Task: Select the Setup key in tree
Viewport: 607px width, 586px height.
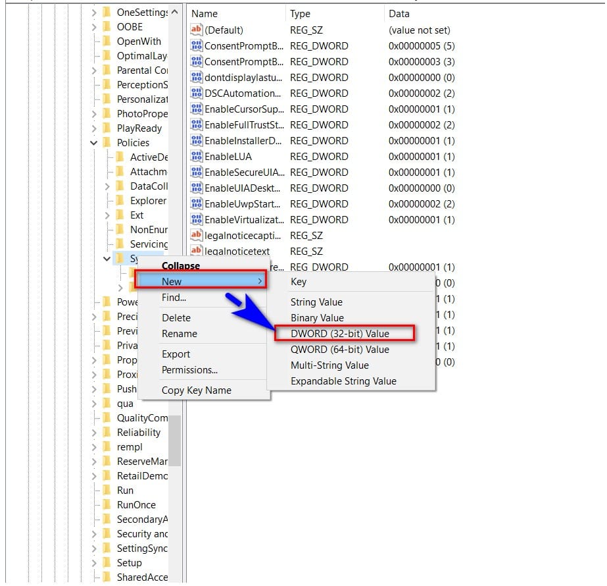Action: click(130, 562)
